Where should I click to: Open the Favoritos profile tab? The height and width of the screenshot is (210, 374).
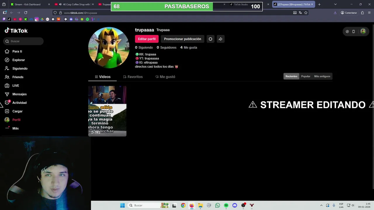[133, 77]
